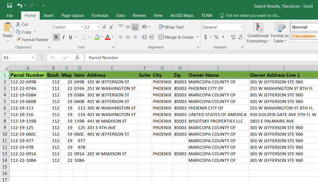Click the Save icon in title bar
Viewport: 318px width, 182px height.
pos(9,6)
